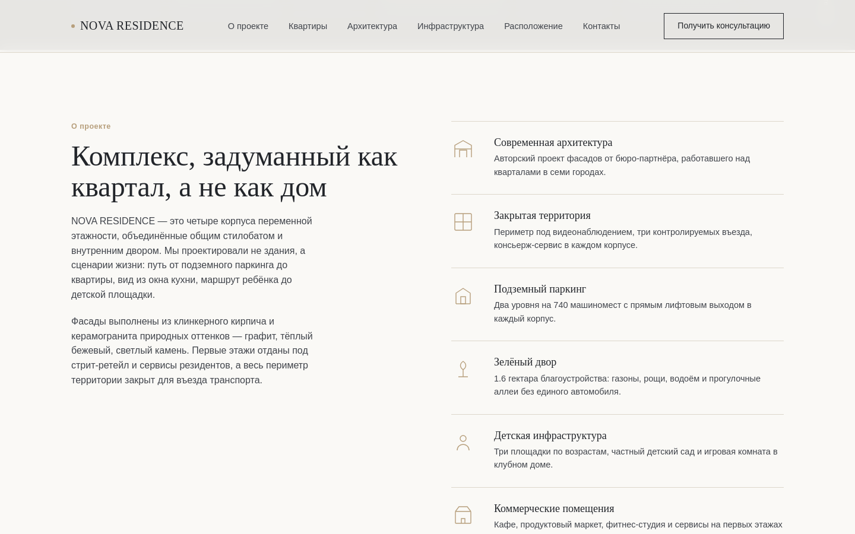Click the Подземный паркинг heading
The height and width of the screenshot is (534, 855).
(x=540, y=289)
